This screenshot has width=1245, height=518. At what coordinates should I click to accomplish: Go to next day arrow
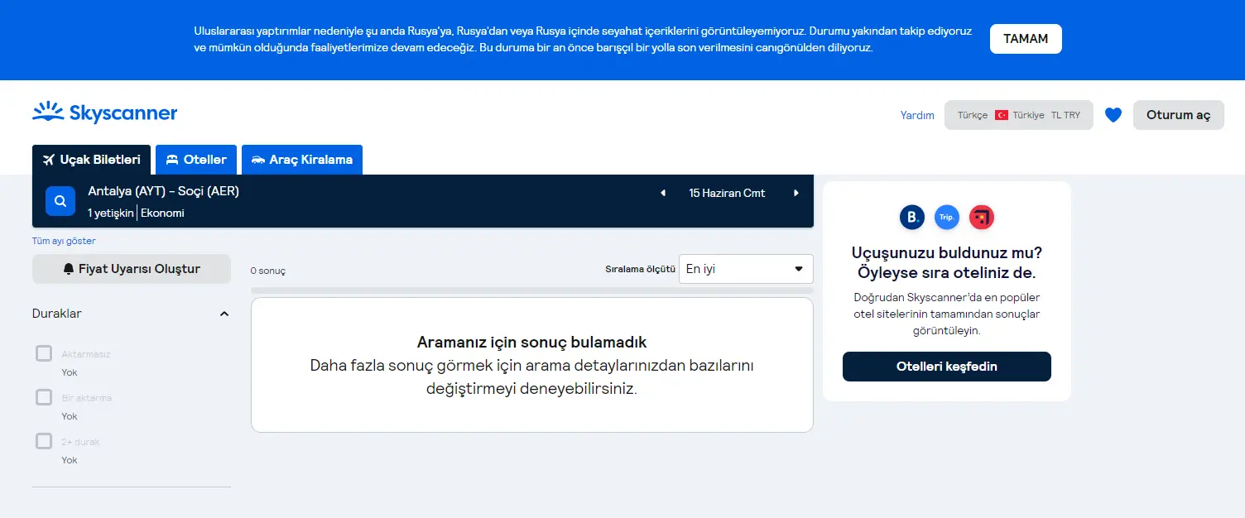pos(796,193)
